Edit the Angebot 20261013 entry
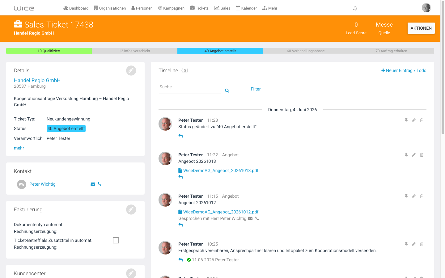445x278 pixels. point(414,155)
